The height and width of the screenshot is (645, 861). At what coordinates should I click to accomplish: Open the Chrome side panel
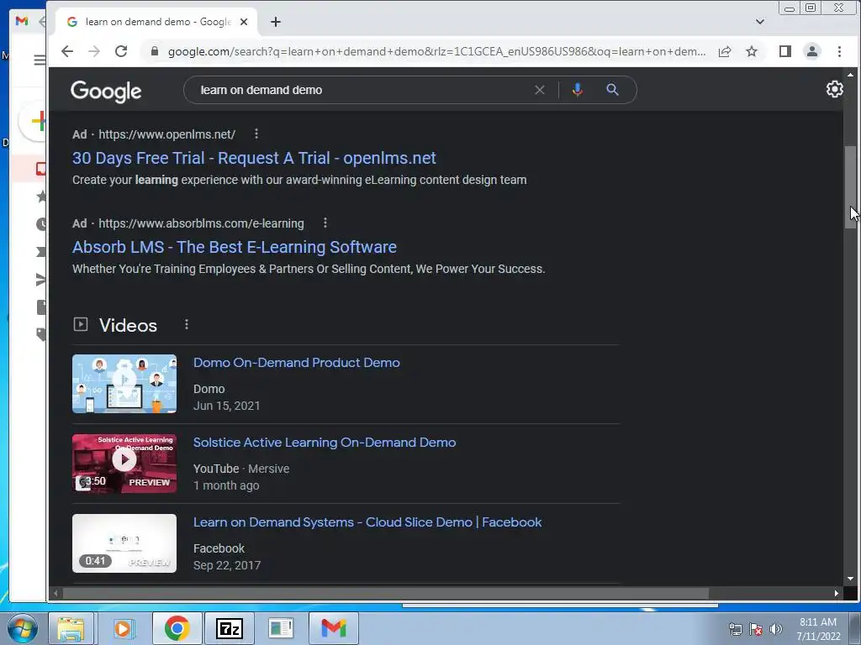(785, 51)
